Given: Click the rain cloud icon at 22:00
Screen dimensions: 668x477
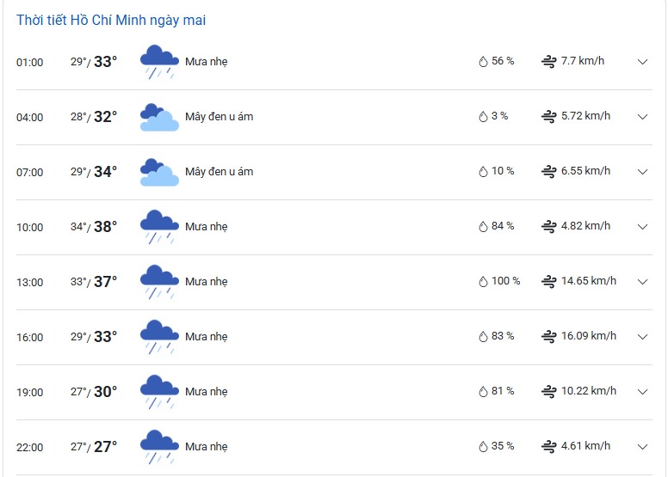Looking at the screenshot, I should tap(159, 447).
